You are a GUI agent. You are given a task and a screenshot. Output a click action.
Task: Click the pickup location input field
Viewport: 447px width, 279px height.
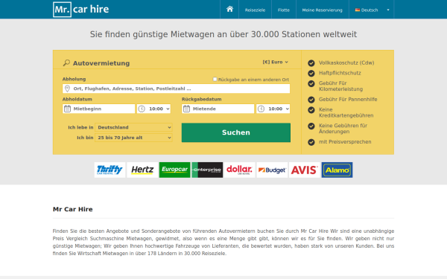tap(176, 89)
